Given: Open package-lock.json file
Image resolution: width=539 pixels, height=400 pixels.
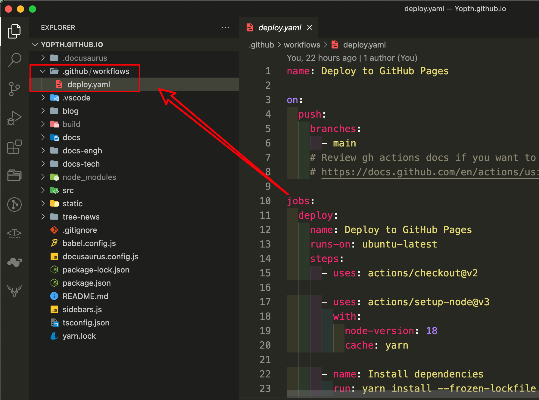Looking at the screenshot, I should 134,269.
